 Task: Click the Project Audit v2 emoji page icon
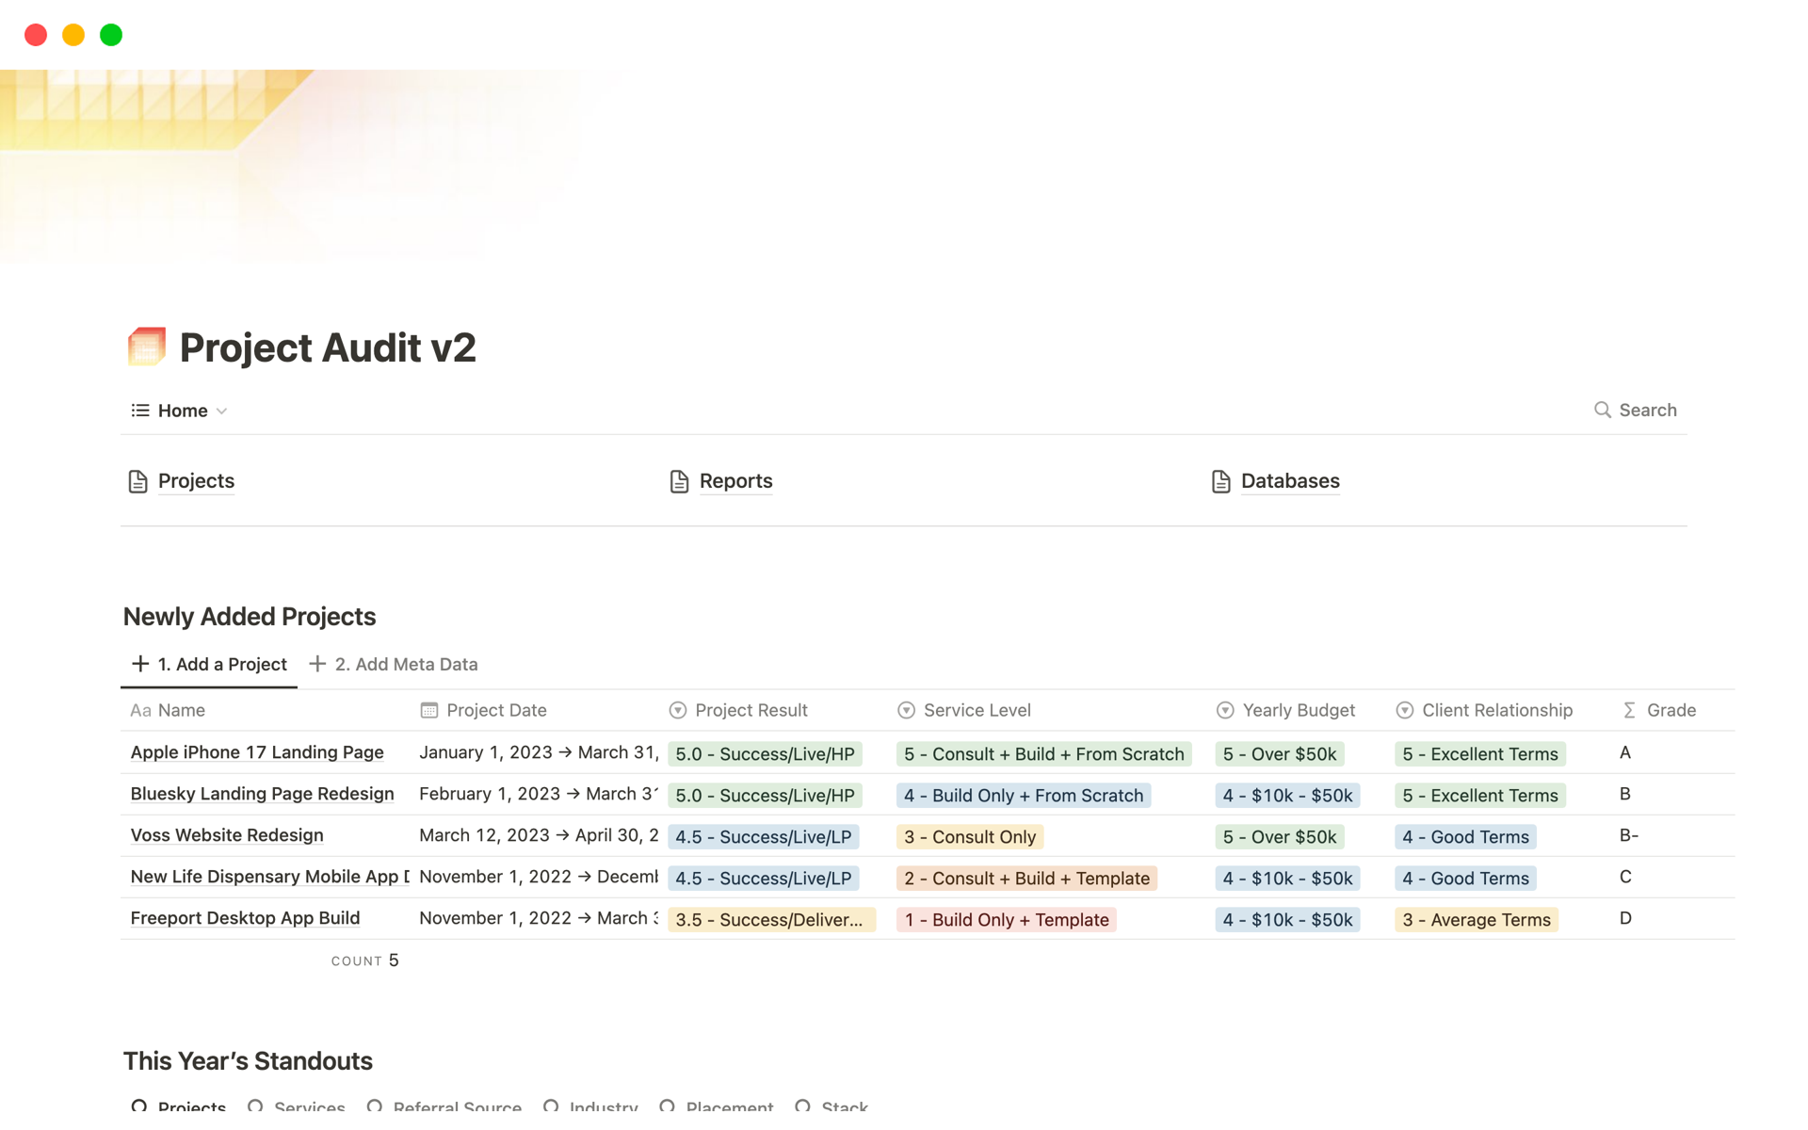click(146, 347)
